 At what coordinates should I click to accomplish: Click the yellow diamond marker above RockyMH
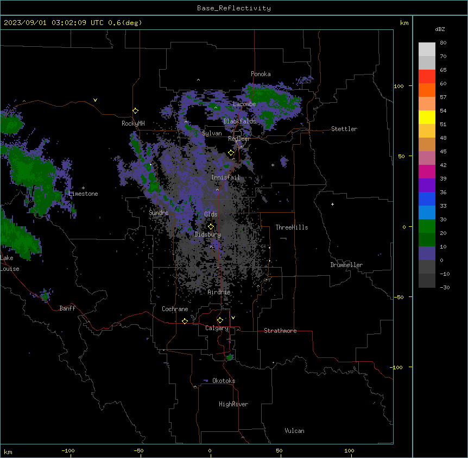pyautogui.click(x=136, y=111)
